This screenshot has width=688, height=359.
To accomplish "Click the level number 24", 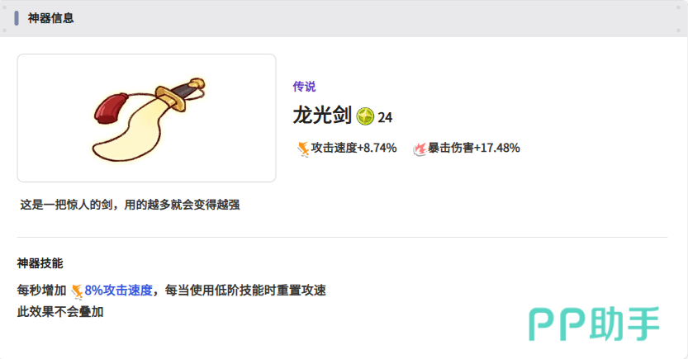I will [x=385, y=117].
